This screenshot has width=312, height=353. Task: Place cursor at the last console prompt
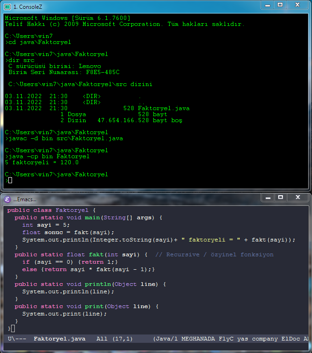(10, 180)
